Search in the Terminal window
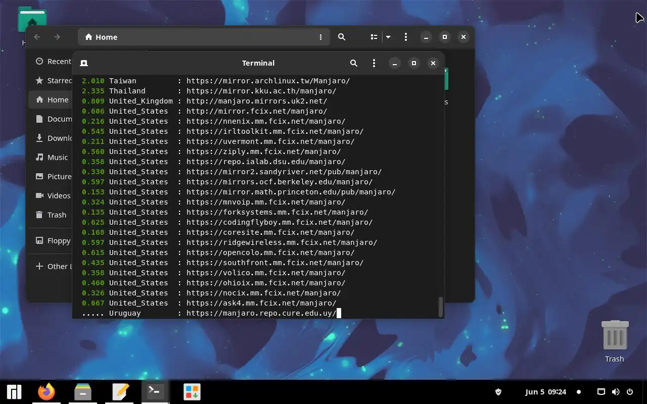The height and width of the screenshot is (404, 647). 354,63
